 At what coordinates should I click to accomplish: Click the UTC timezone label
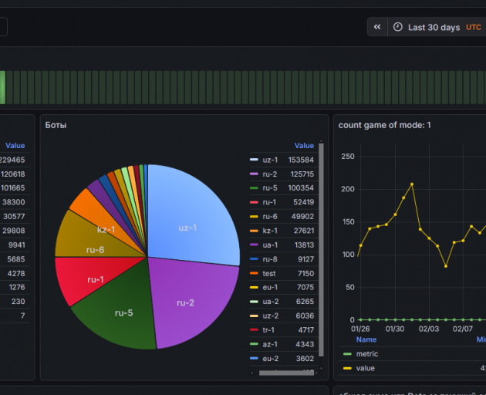(474, 27)
